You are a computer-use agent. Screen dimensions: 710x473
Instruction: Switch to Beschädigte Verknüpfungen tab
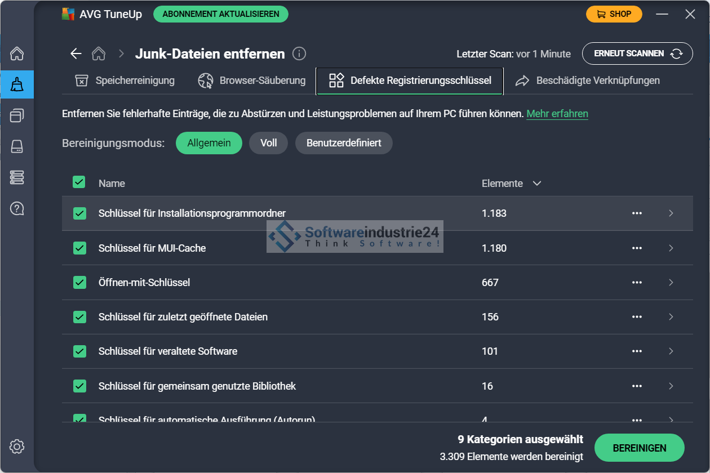point(588,81)
